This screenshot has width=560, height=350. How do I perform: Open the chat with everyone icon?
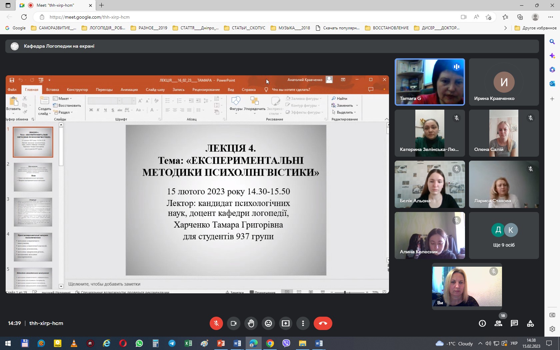(x=514, y=323)
